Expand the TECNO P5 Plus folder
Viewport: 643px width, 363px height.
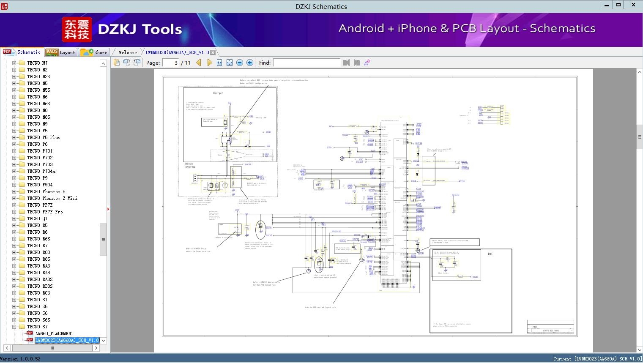tap(14, 137)
